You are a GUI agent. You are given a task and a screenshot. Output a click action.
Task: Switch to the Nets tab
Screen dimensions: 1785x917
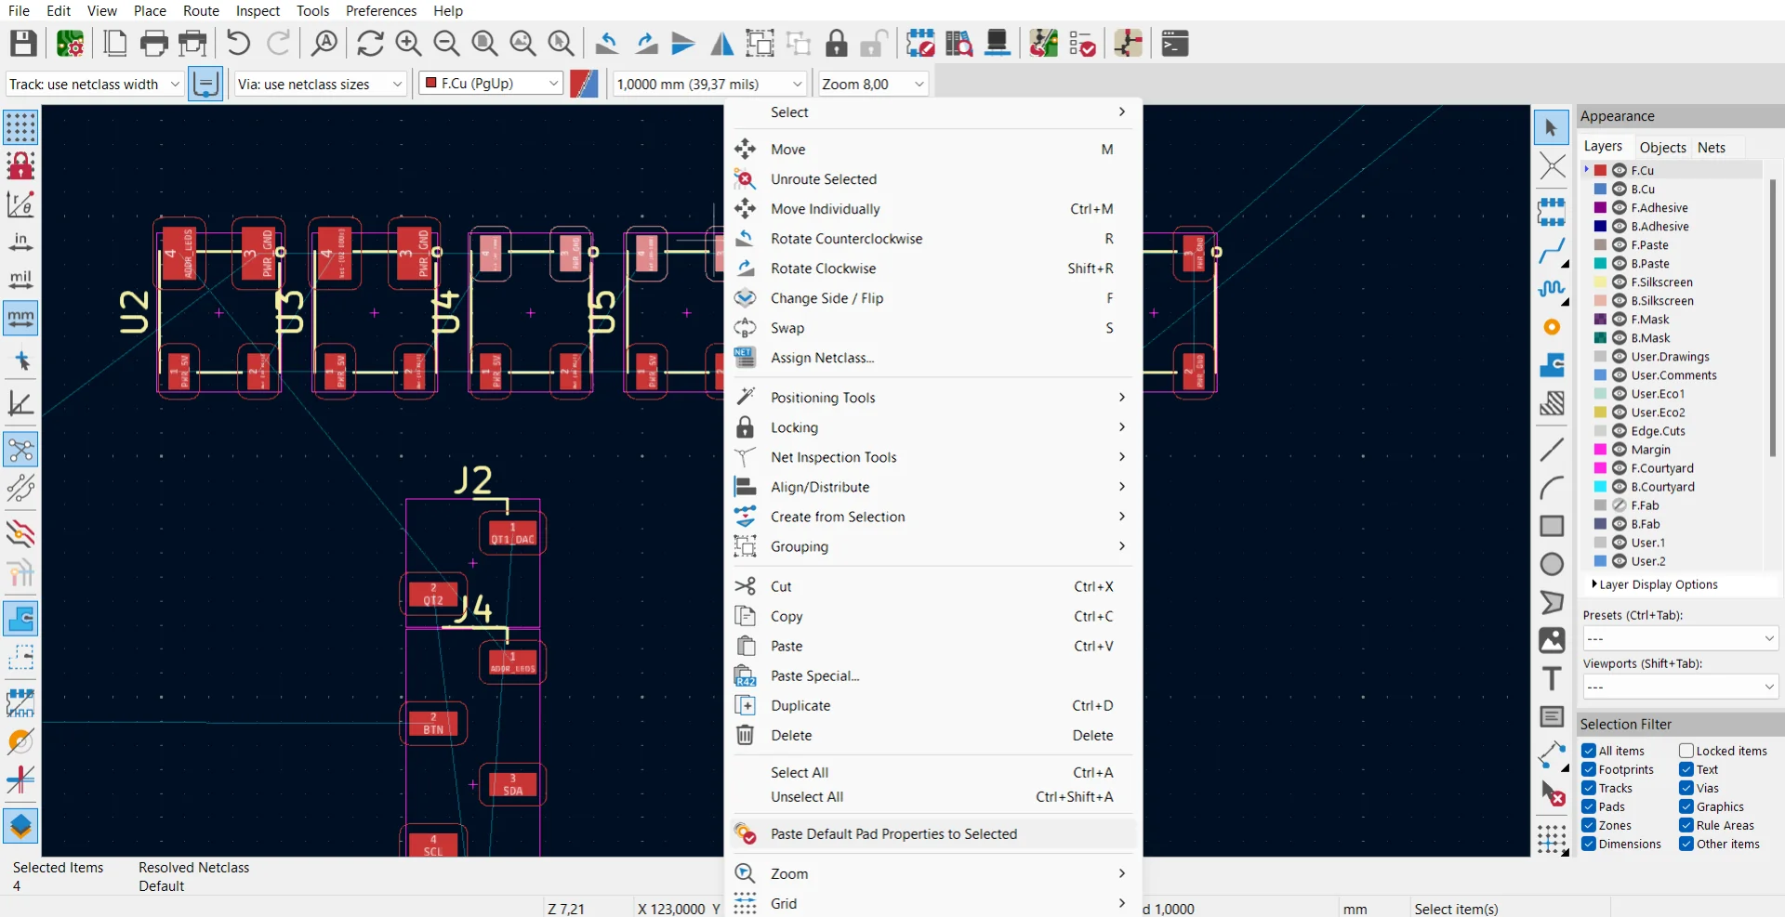point(1711,147)
